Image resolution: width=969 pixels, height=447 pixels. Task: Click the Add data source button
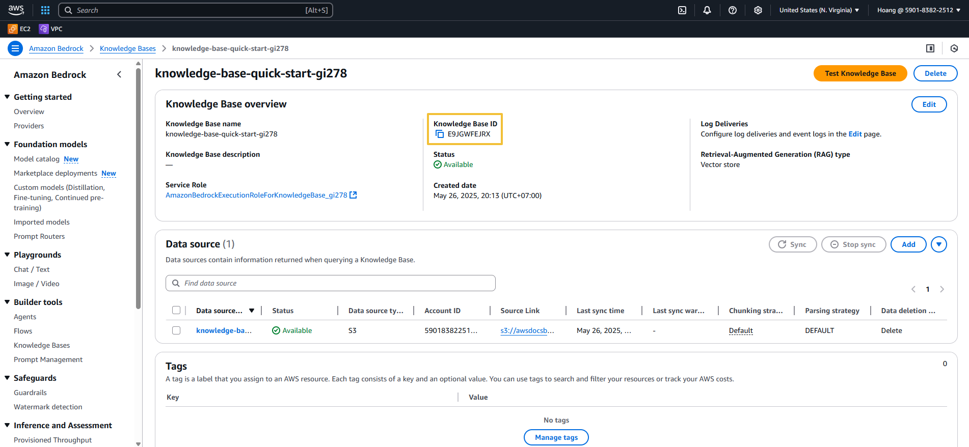[x=908, y=244]
